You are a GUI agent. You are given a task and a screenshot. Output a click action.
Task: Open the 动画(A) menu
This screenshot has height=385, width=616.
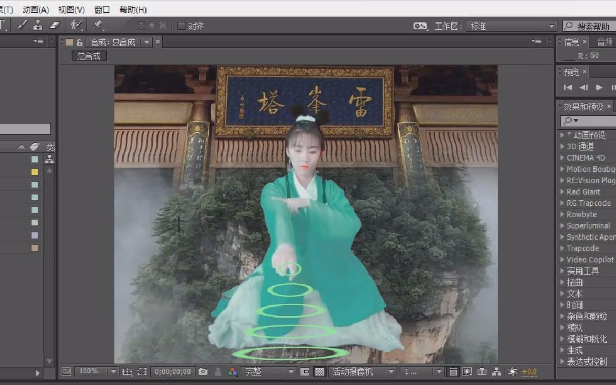36,9
